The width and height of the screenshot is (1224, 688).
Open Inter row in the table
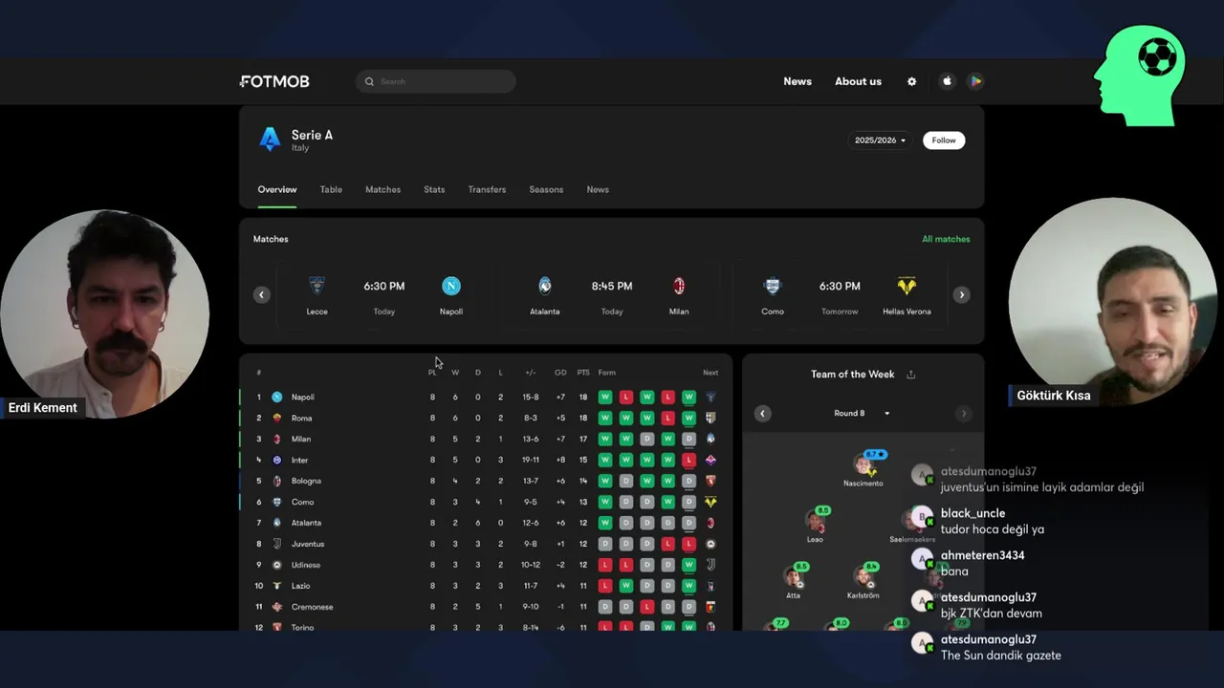click(486, 460)
